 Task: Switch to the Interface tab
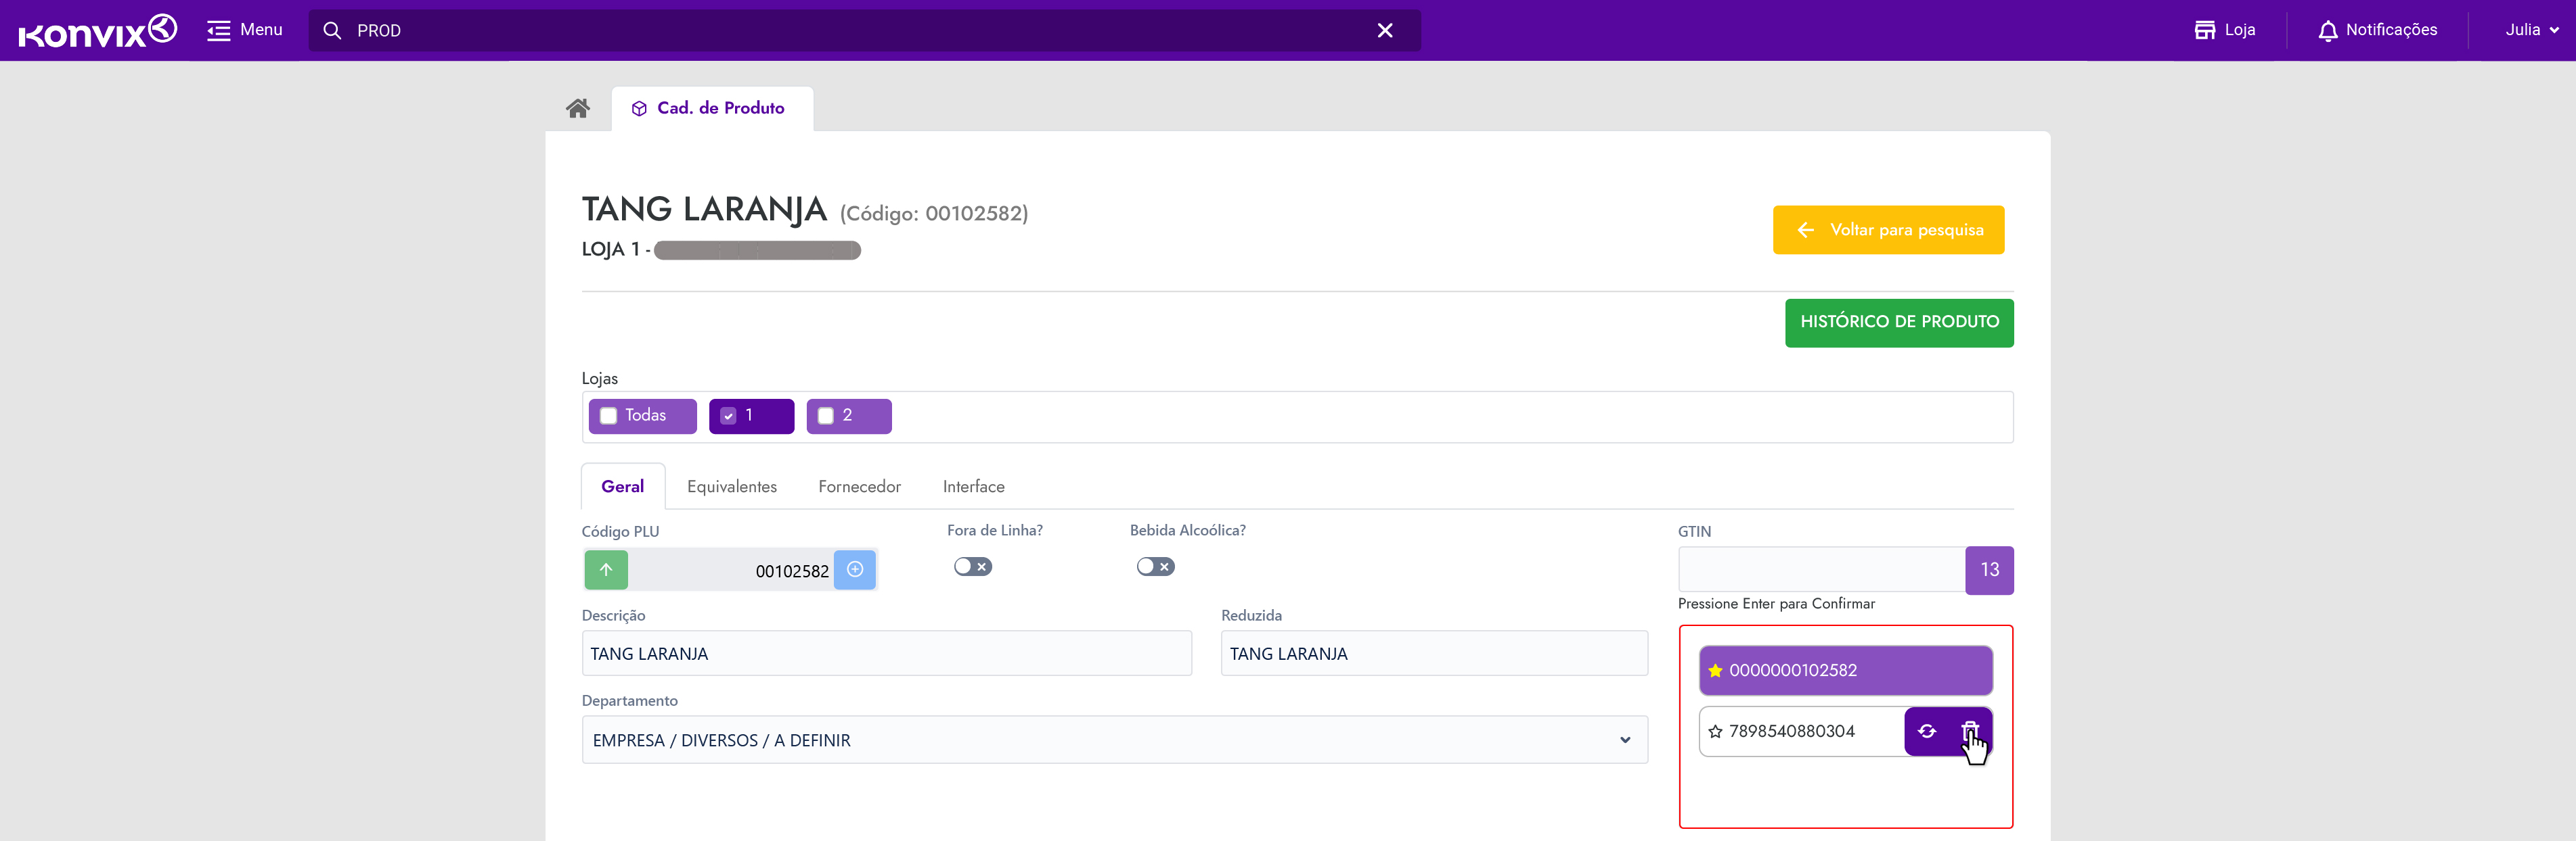click(973, 487)
